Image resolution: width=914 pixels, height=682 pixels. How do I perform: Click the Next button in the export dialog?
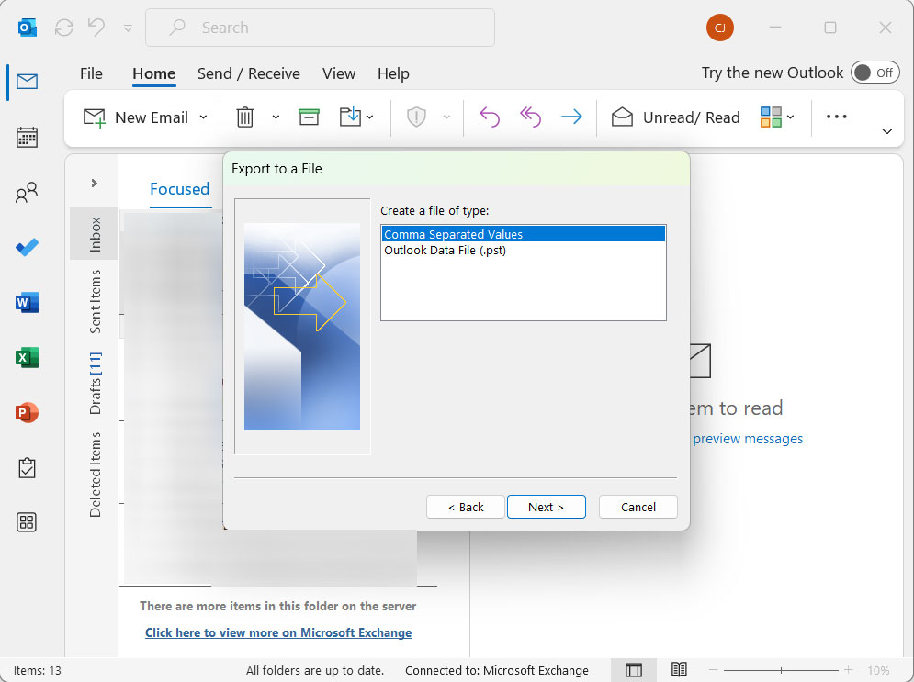point(546,506)
